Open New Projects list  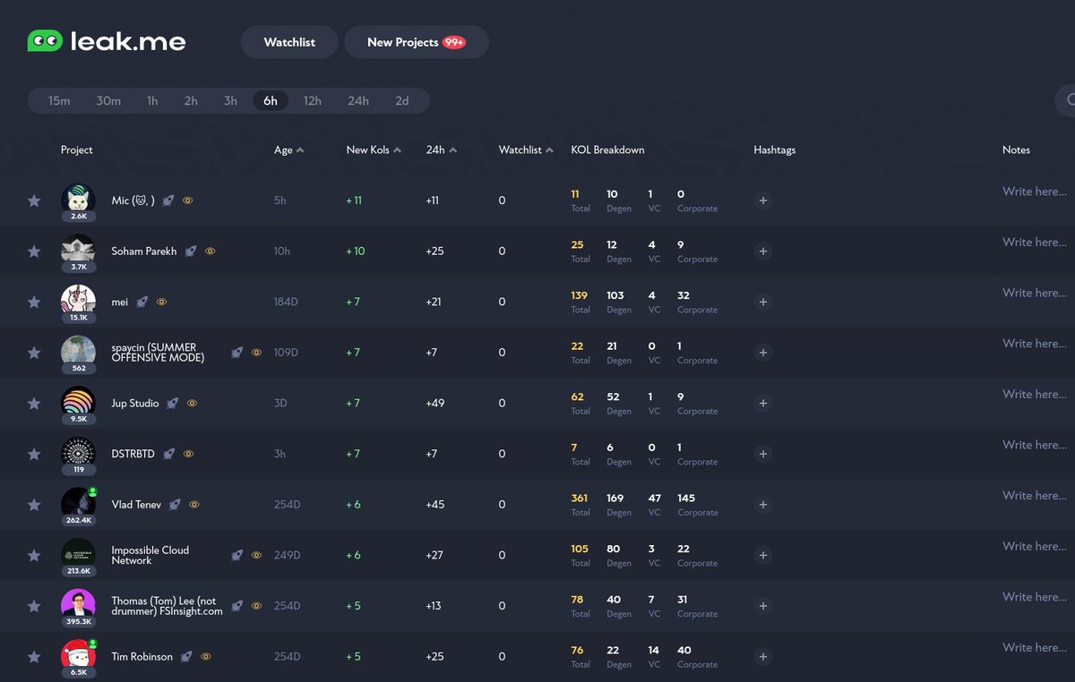[417, 42]
